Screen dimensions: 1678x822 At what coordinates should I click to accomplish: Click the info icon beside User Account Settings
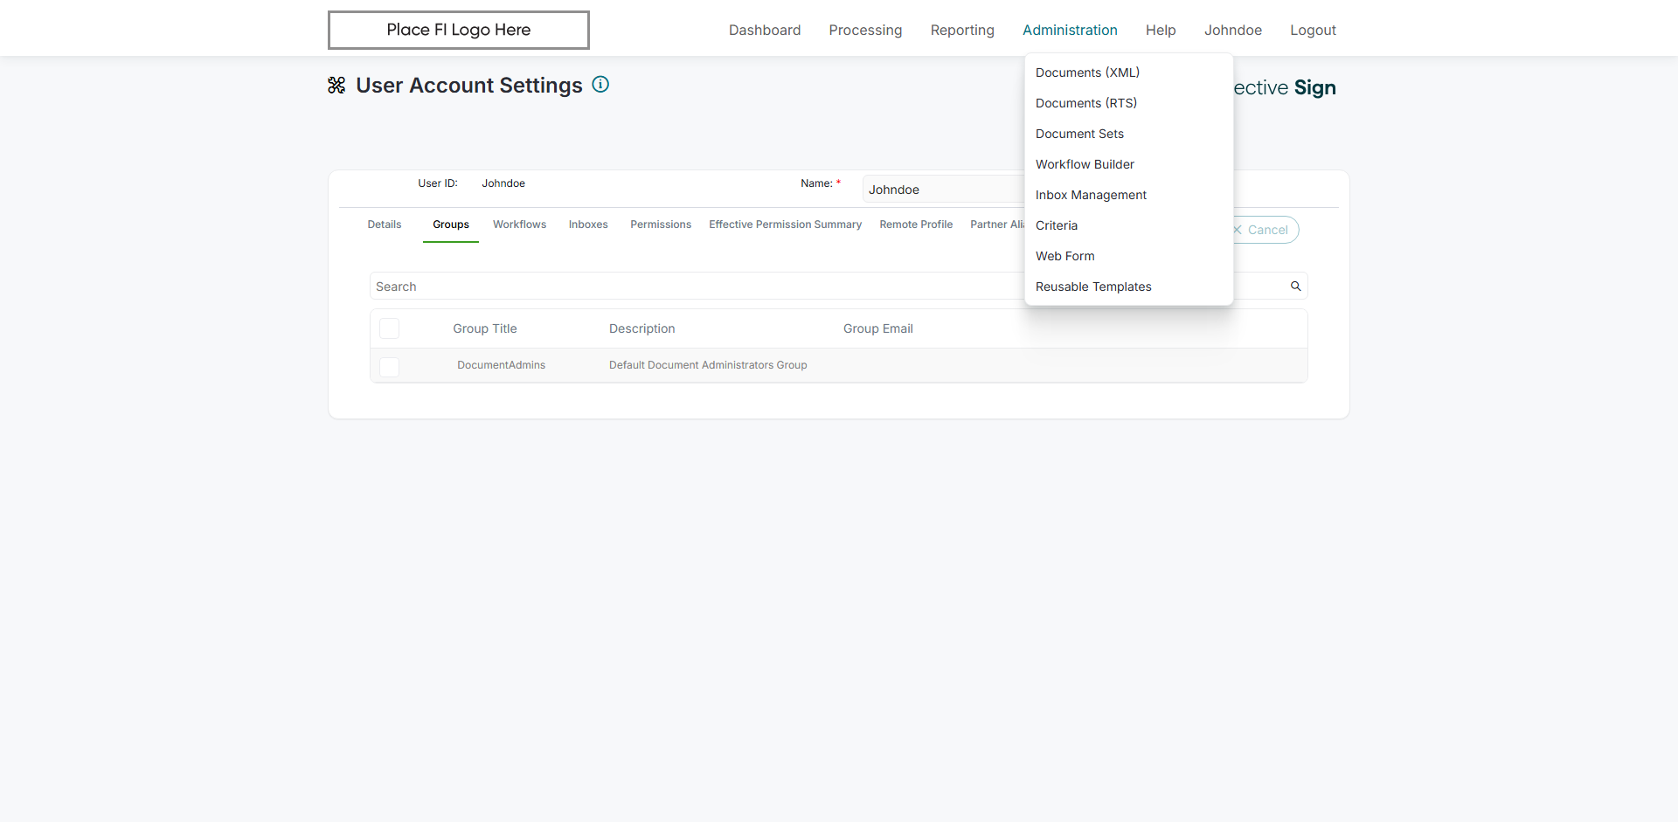(600, 85)
